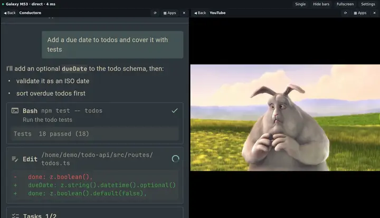The height and width of the screenshot is (218, 380).
Task: Click the Edit loading spinner
Action: (175, 159)
